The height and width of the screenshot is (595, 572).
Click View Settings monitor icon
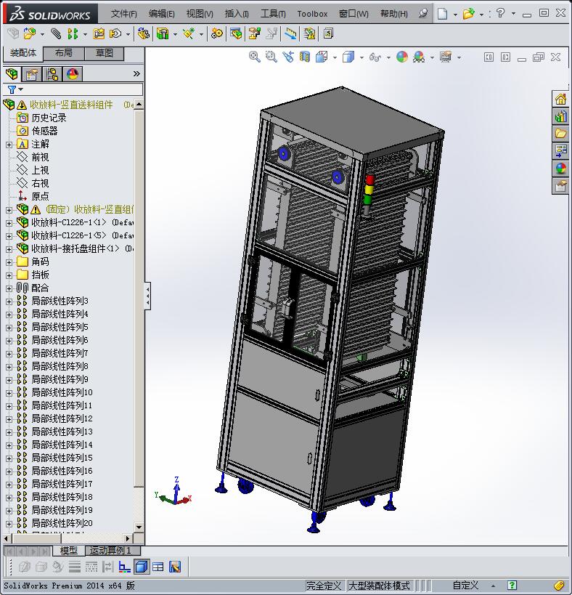pyautogui.click(x=446, y=57)
